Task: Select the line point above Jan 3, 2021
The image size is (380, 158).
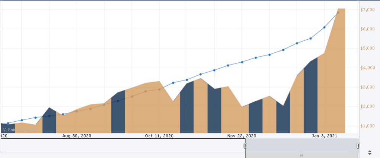Action: click(x=324, y=27)
